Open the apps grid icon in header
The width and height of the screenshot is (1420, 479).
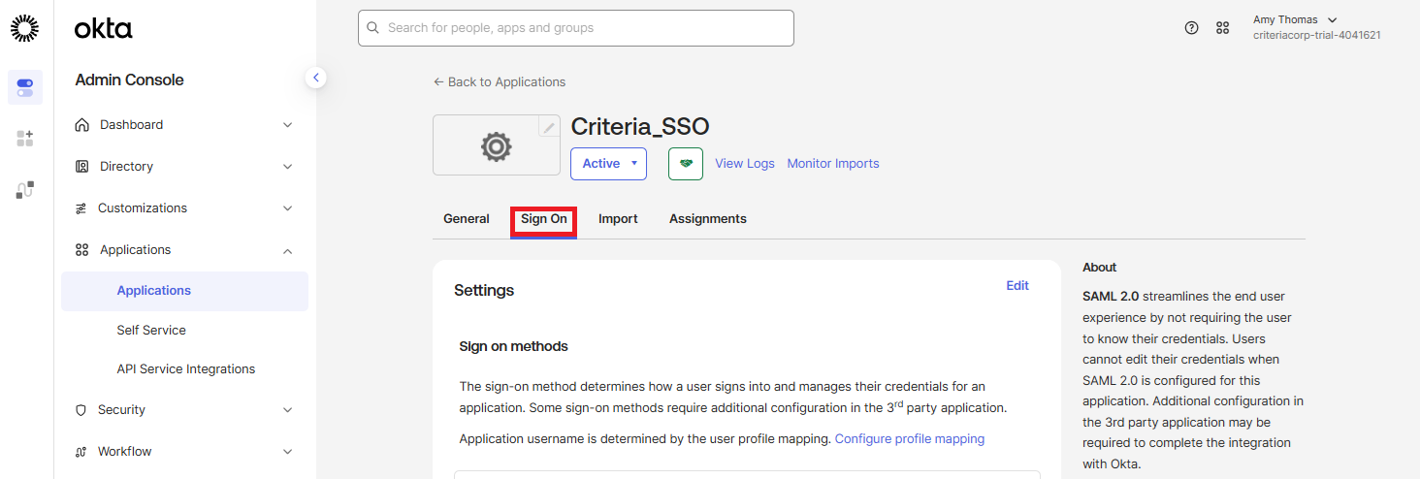click(x=1223, y=28)
